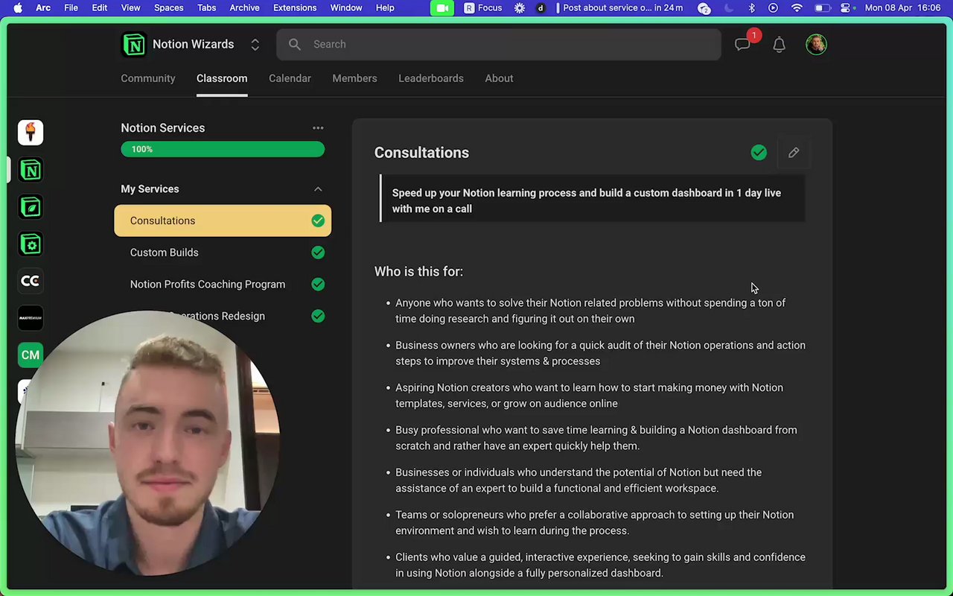Open the notifications bell
953x596 pixels.
(x=779, y=45)
